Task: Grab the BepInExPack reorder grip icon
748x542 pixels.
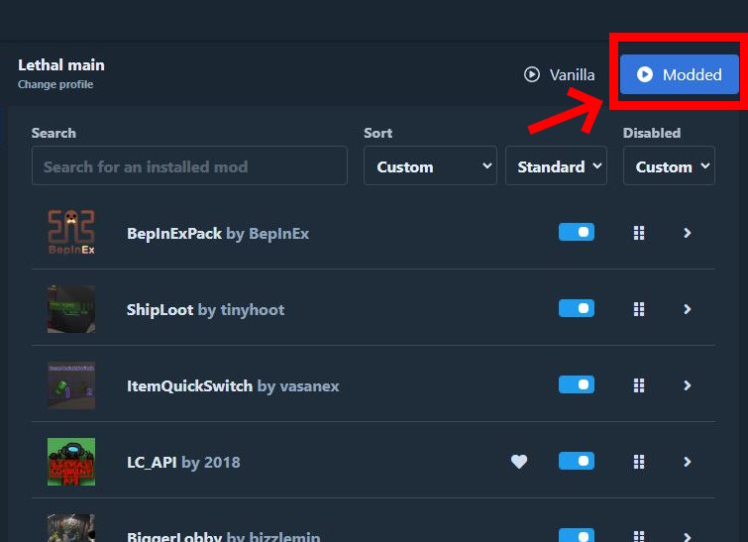Action: coord(639,233)
